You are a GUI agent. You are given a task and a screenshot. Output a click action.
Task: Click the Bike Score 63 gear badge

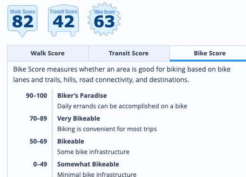pos(104,19)
